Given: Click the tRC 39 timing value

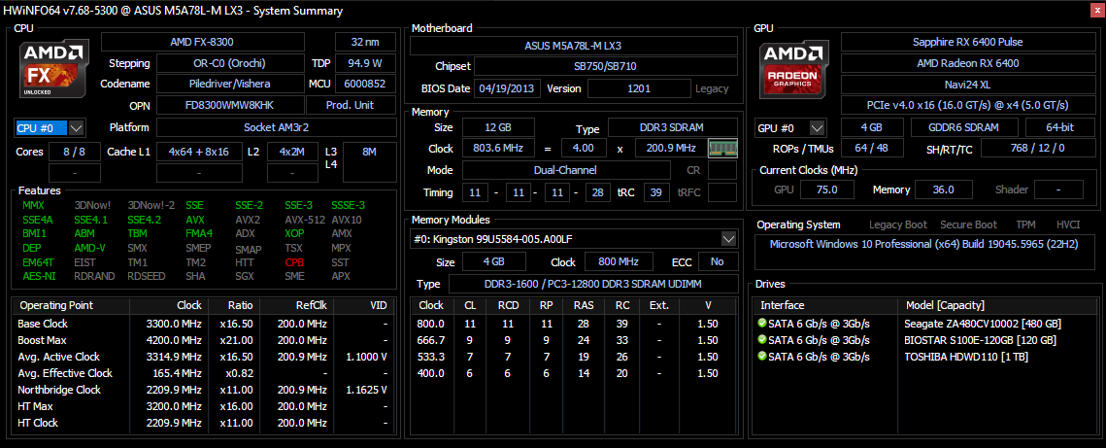Looking at the screenshot, I should point(656,192).
